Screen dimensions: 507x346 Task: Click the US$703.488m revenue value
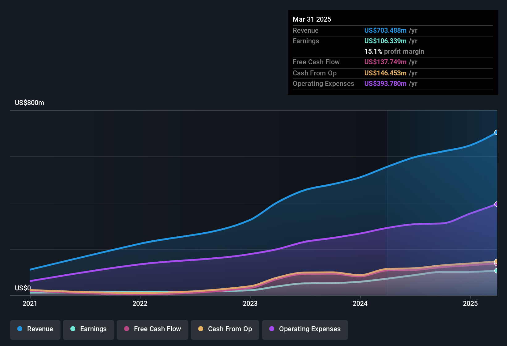[x=385, y=30]
